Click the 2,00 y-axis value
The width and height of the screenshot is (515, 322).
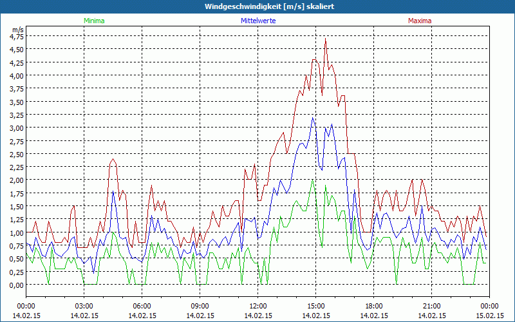pos(17,180)
